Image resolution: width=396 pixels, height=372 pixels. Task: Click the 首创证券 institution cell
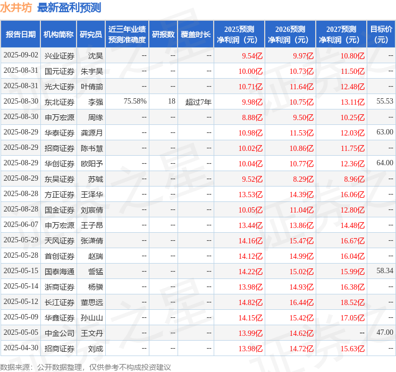pyautogui.click(x=60, y=256)
